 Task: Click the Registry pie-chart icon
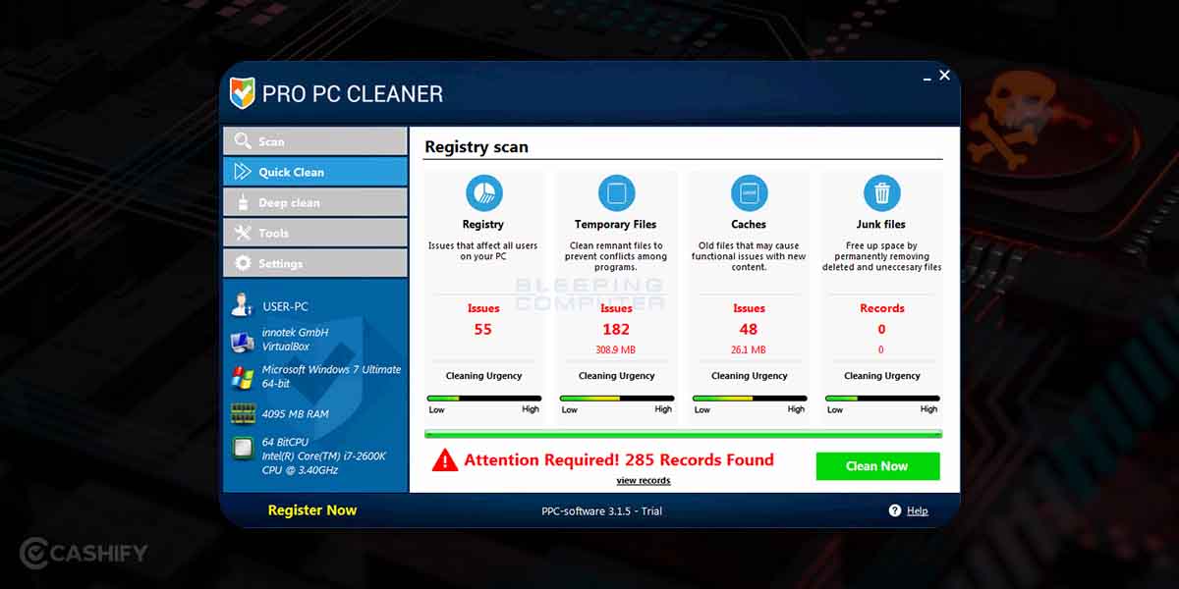483,193
